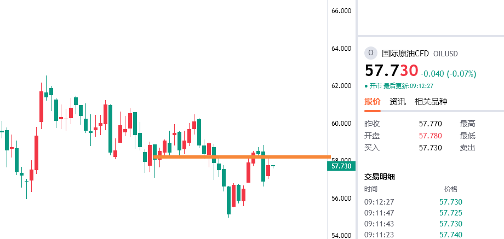Click the round OILUSD symbol icon
Image resolution: width=504 pixels, height=239 pixels.
(371, 53)
